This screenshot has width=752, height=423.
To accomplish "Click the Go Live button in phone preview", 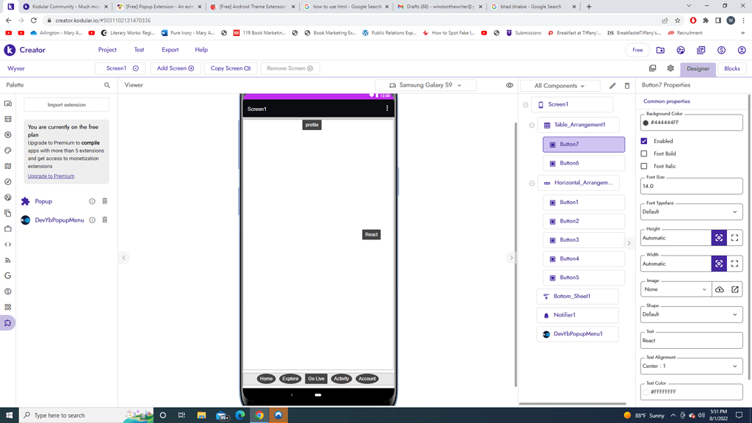I will [316, 379].
